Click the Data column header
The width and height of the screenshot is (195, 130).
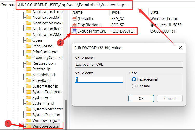pyautogui.click(x=154, y=12)
